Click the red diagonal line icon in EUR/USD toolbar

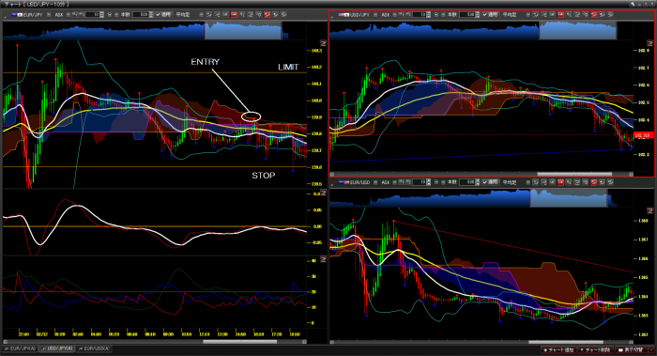pos(594,182)
